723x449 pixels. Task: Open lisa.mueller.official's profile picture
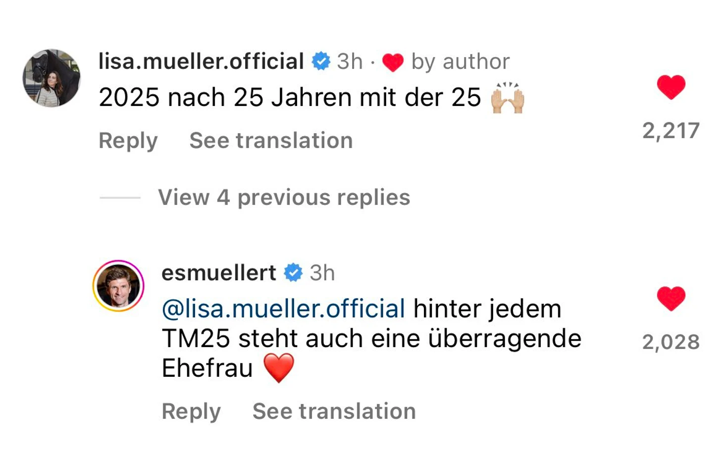(52, 78)
